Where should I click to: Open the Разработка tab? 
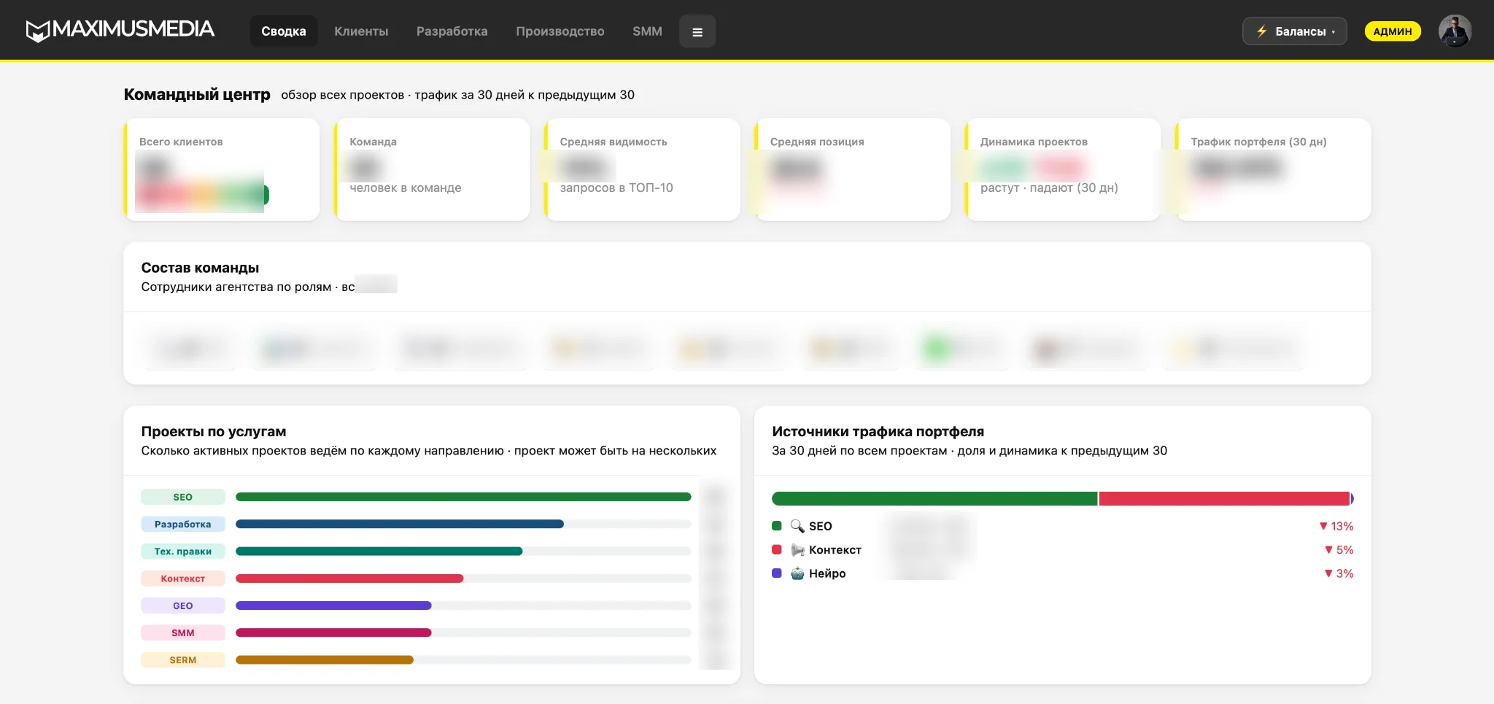(x=452, y=31)
